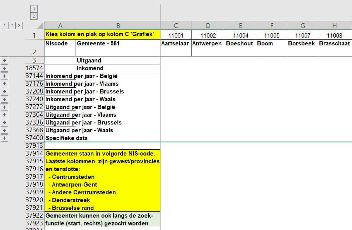Screen dimensions: 352x230
Task: Click 'Gemeenten staan in volgorde NIS-code.' cell
Action: (102, 154)
